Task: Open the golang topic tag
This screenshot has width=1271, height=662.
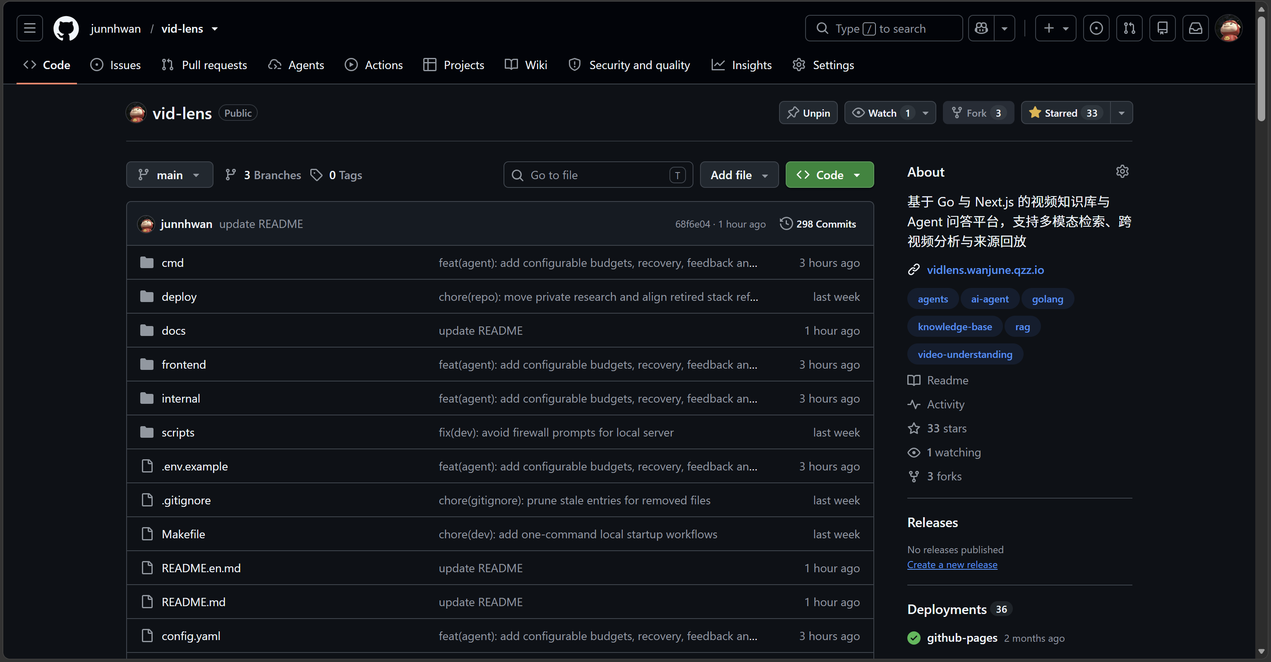Action: click(1047, 299)
